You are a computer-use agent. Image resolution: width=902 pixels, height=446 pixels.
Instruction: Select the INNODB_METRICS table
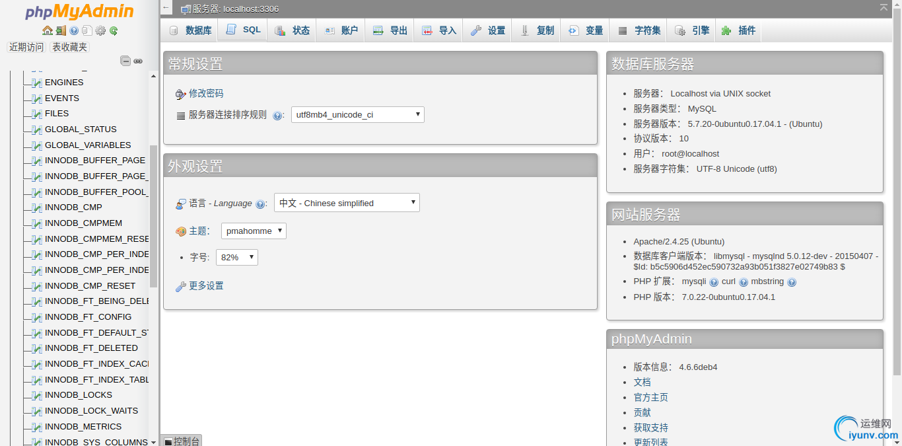[x=83, y=427]
